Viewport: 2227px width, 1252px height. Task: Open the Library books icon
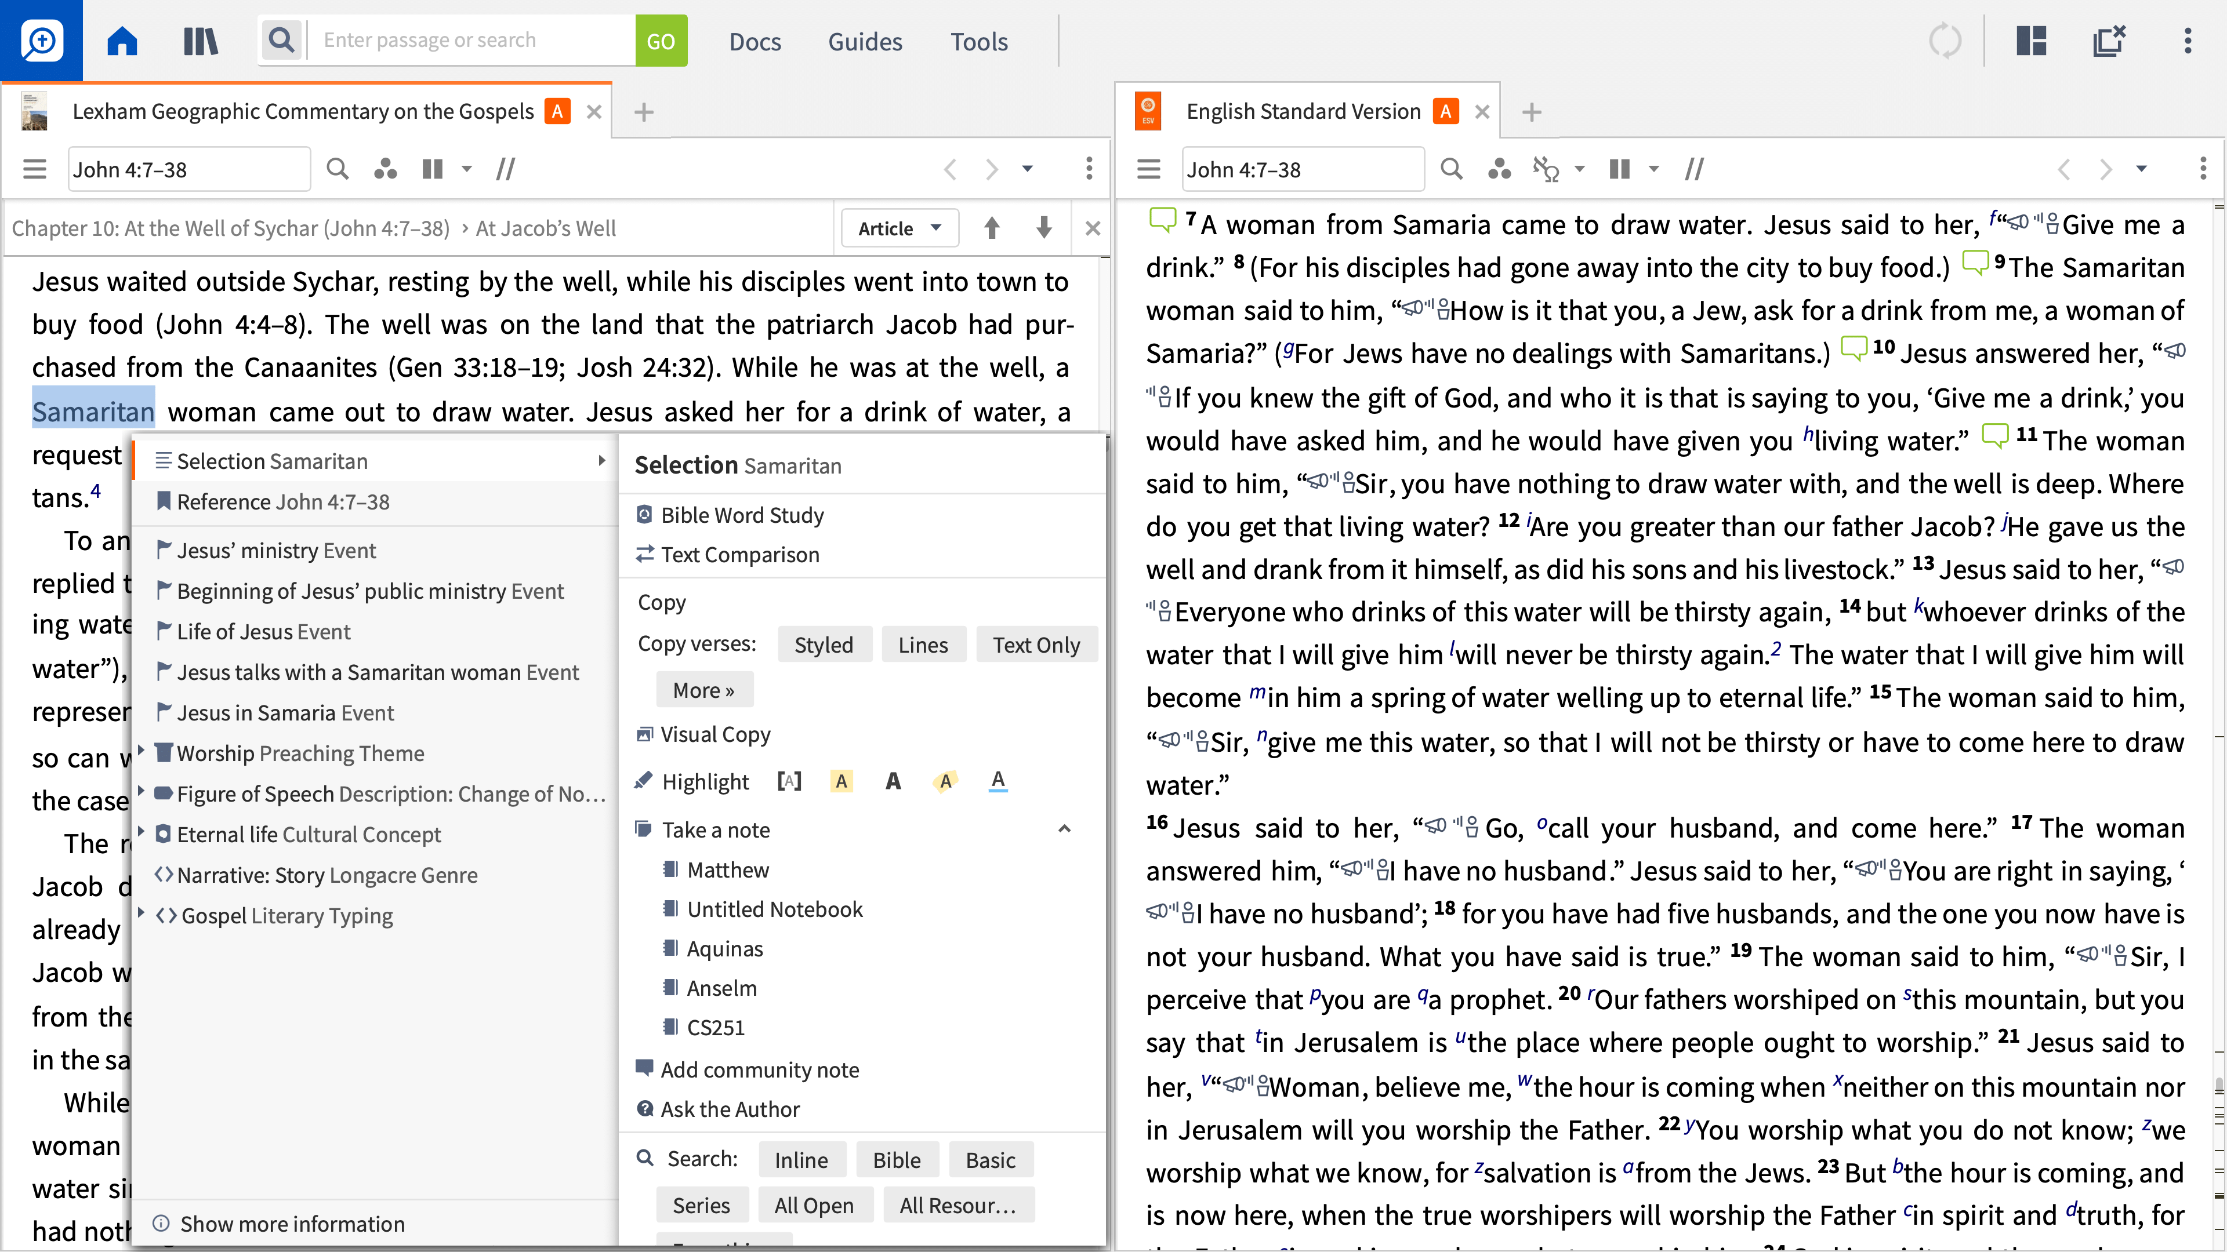[201, 41]
